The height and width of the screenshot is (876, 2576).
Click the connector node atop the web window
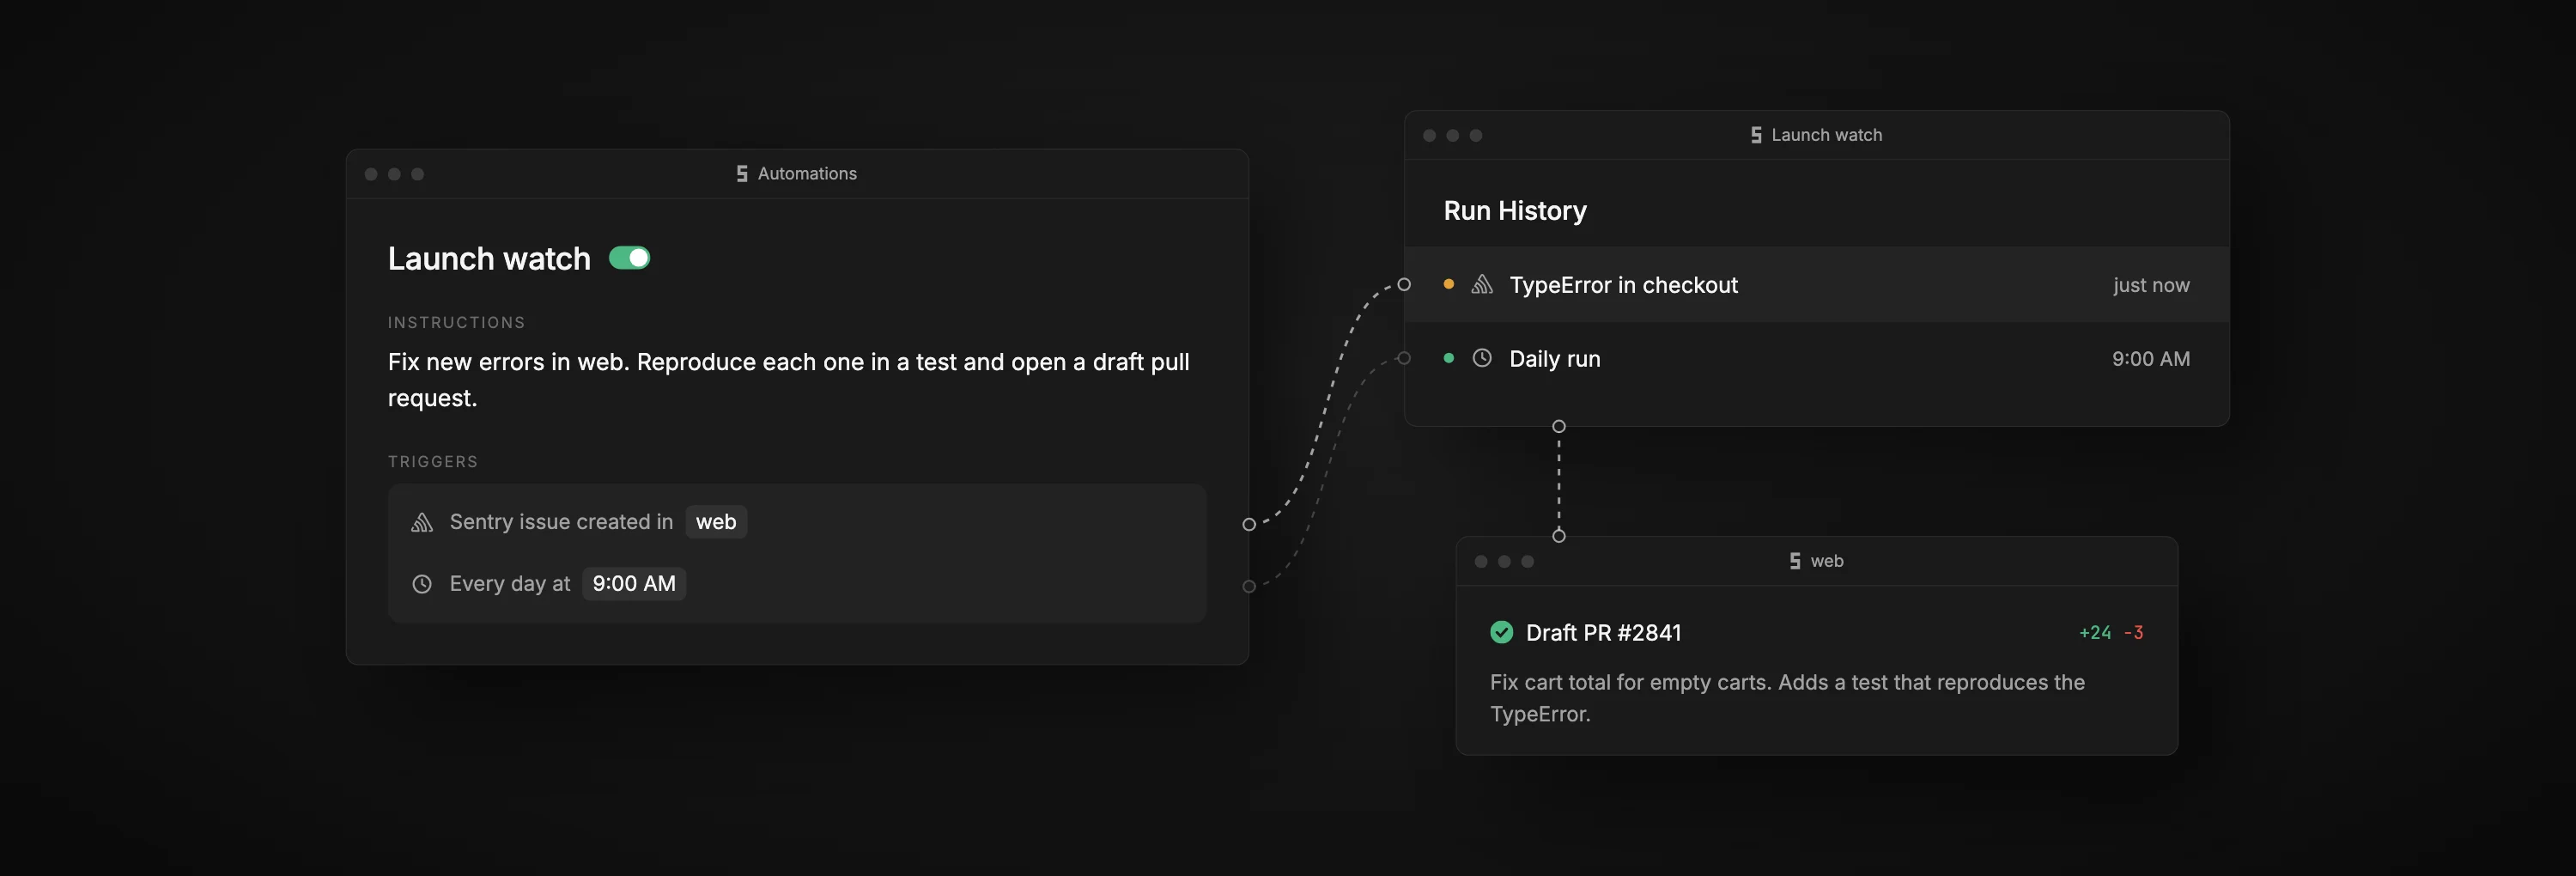(x=1559, y=536)
